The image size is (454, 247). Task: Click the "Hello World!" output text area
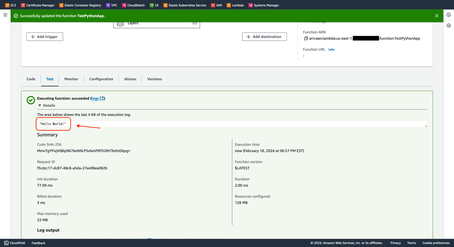click(x=232, y=124)
